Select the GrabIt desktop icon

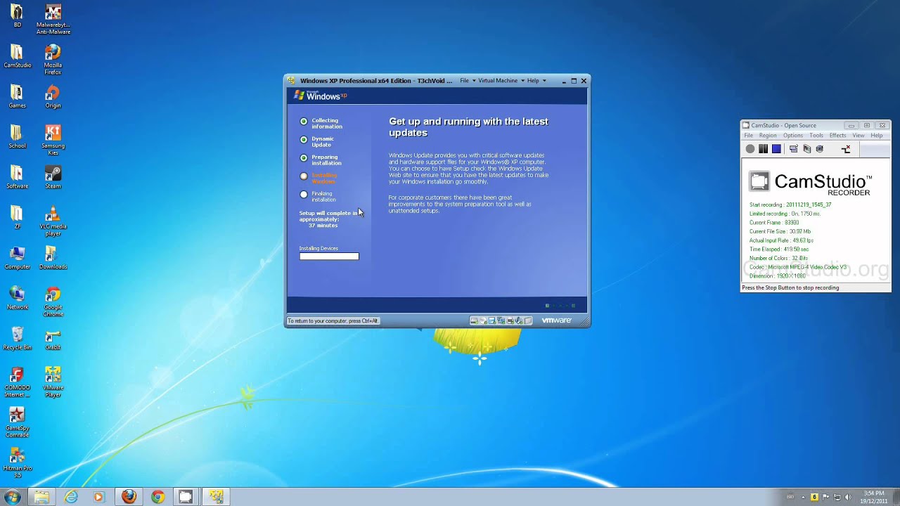click(53, 339)
